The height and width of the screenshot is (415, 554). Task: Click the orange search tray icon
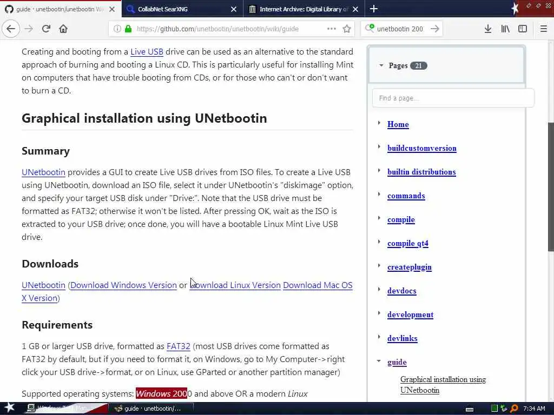click(x=514, y=409)
